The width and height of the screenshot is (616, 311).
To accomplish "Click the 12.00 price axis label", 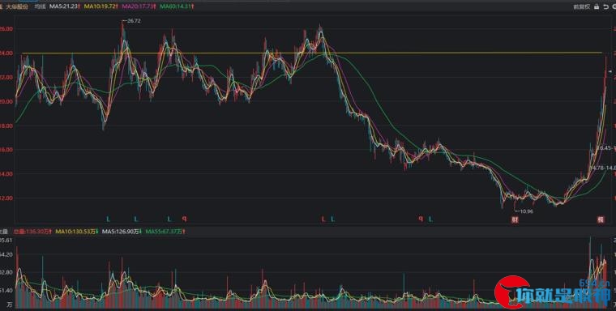I will (x=6, y=198).
